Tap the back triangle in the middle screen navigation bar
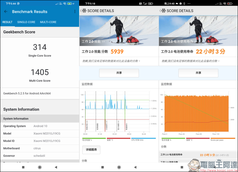 click(135, 167)
